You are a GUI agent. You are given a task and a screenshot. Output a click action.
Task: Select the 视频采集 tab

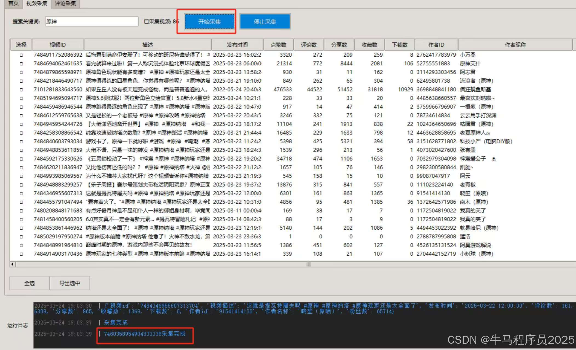[37, 3]
